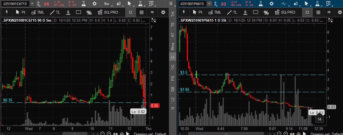Select the TL trendline drawing tool in left chart
The height and width of the screenshot is (135, 343).
[55, 12]
